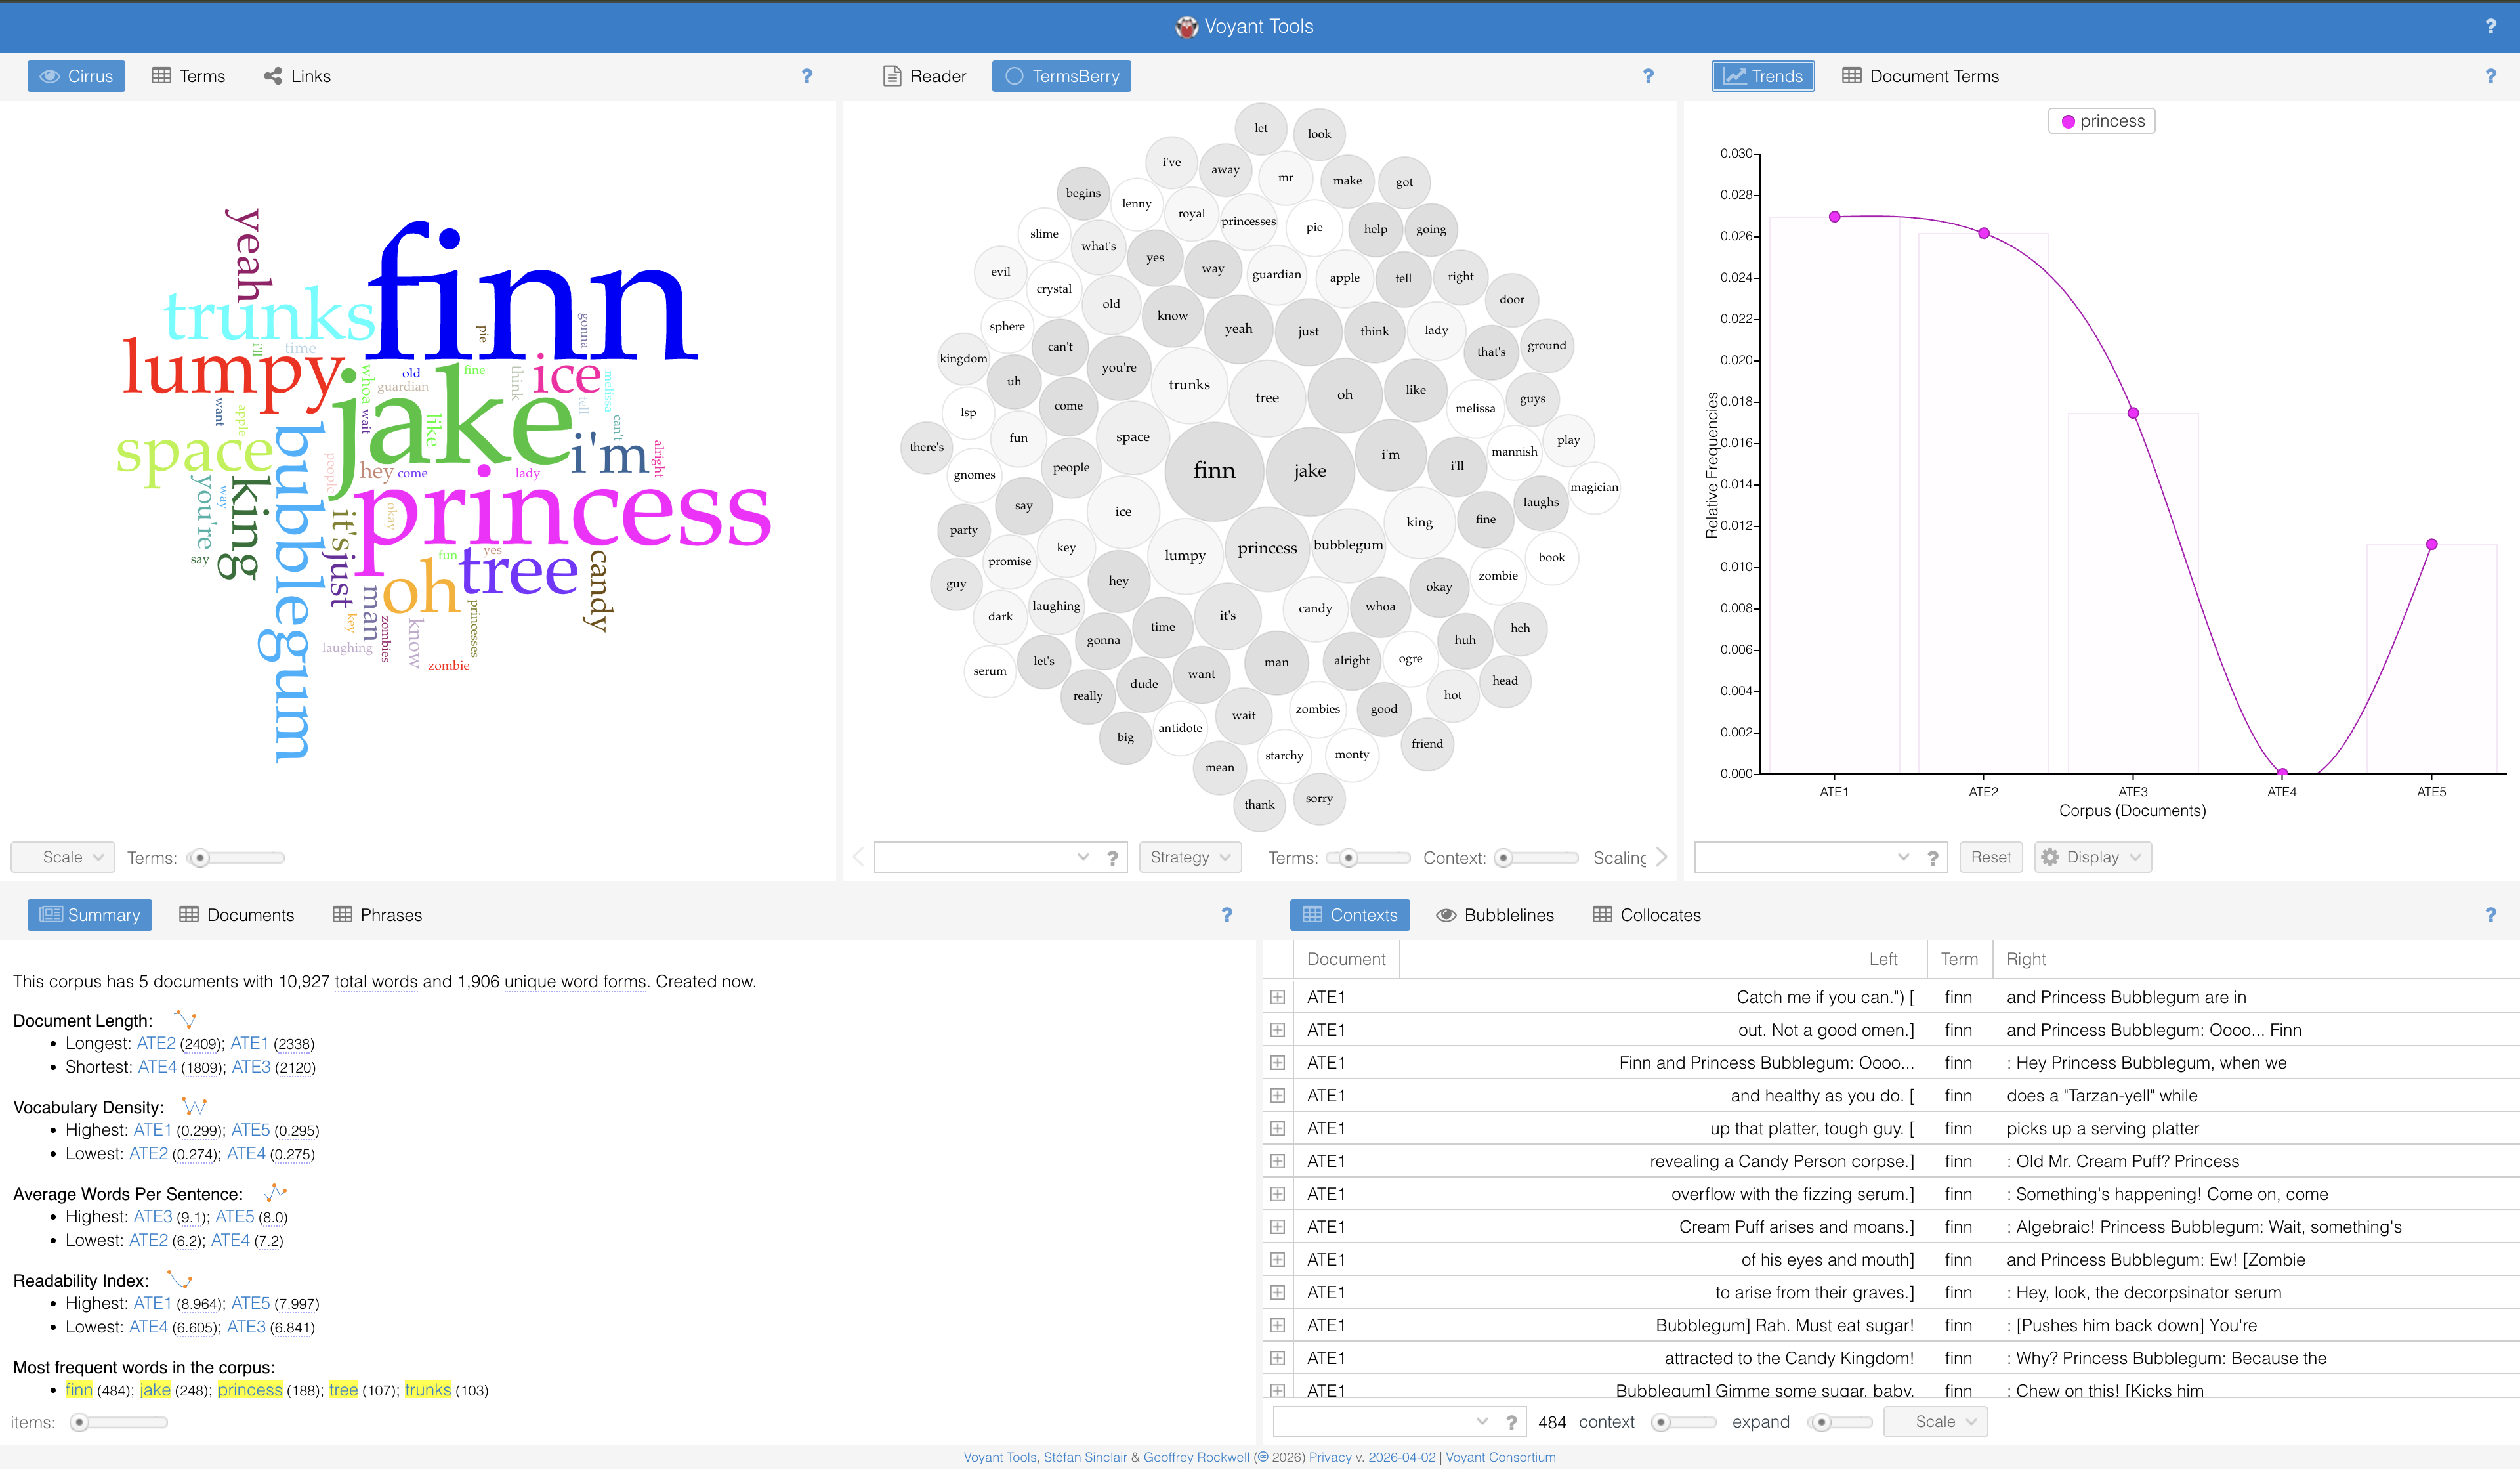The width and height of the screenshot is (2520, 1469).
Task: Click the Document Length sparkline icon
Action: pyautogui.click(x=185, y=1020)
